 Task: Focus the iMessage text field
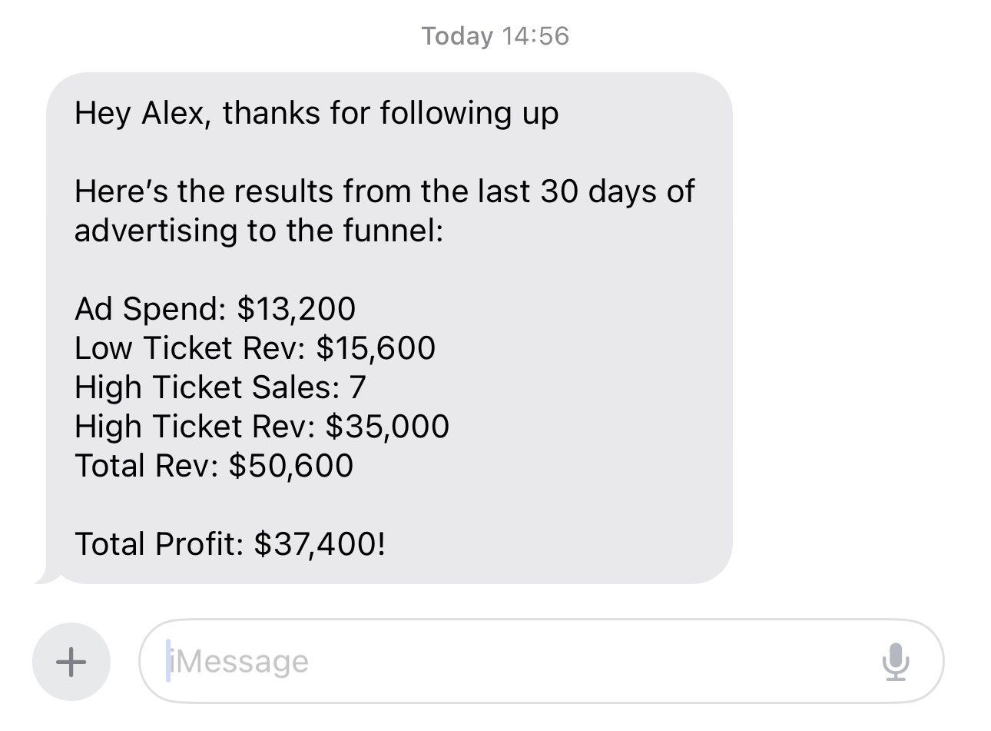pyautogui.click(x=541, y=661)
